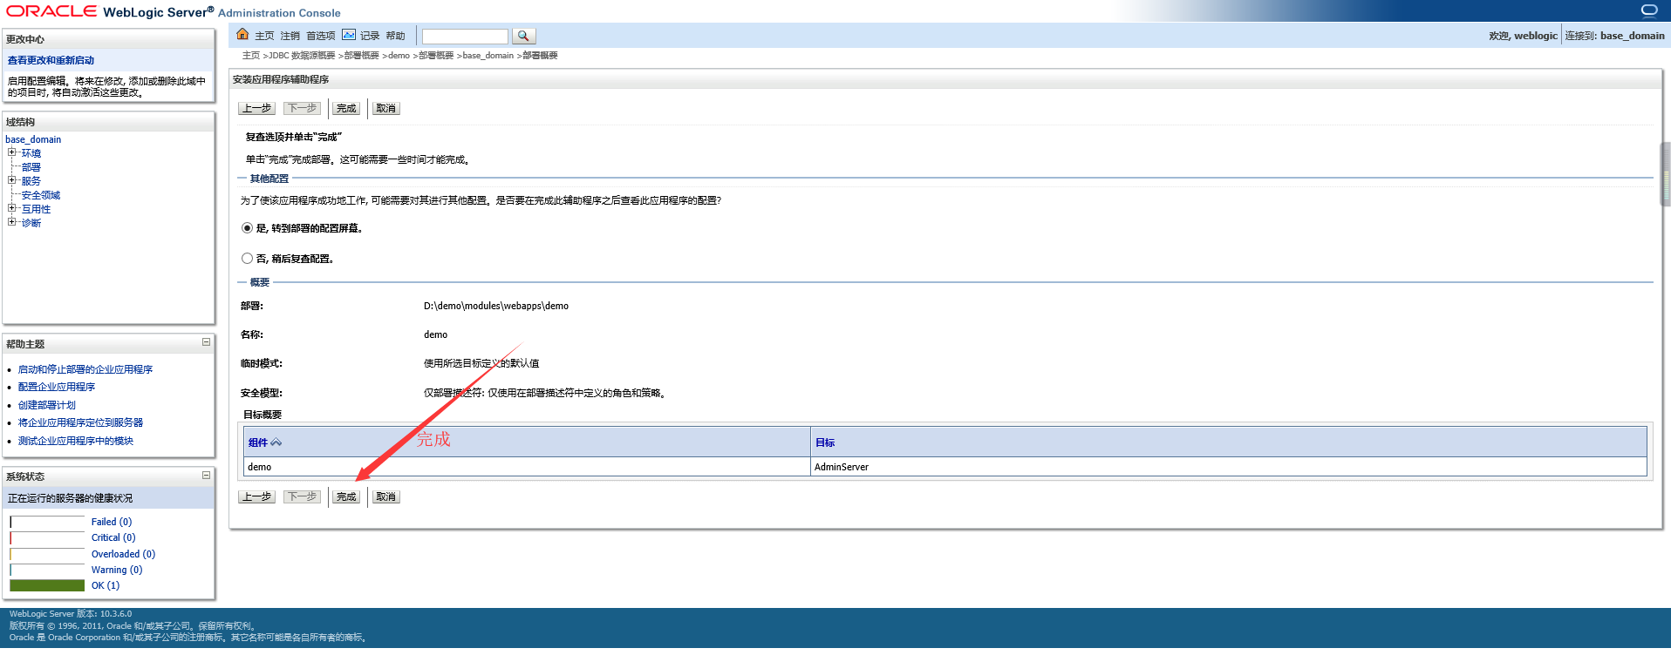This screenshot has height=655, width=1671.
Task: Open the 帮助 menu in toolbar
Action: pos(395,36)
